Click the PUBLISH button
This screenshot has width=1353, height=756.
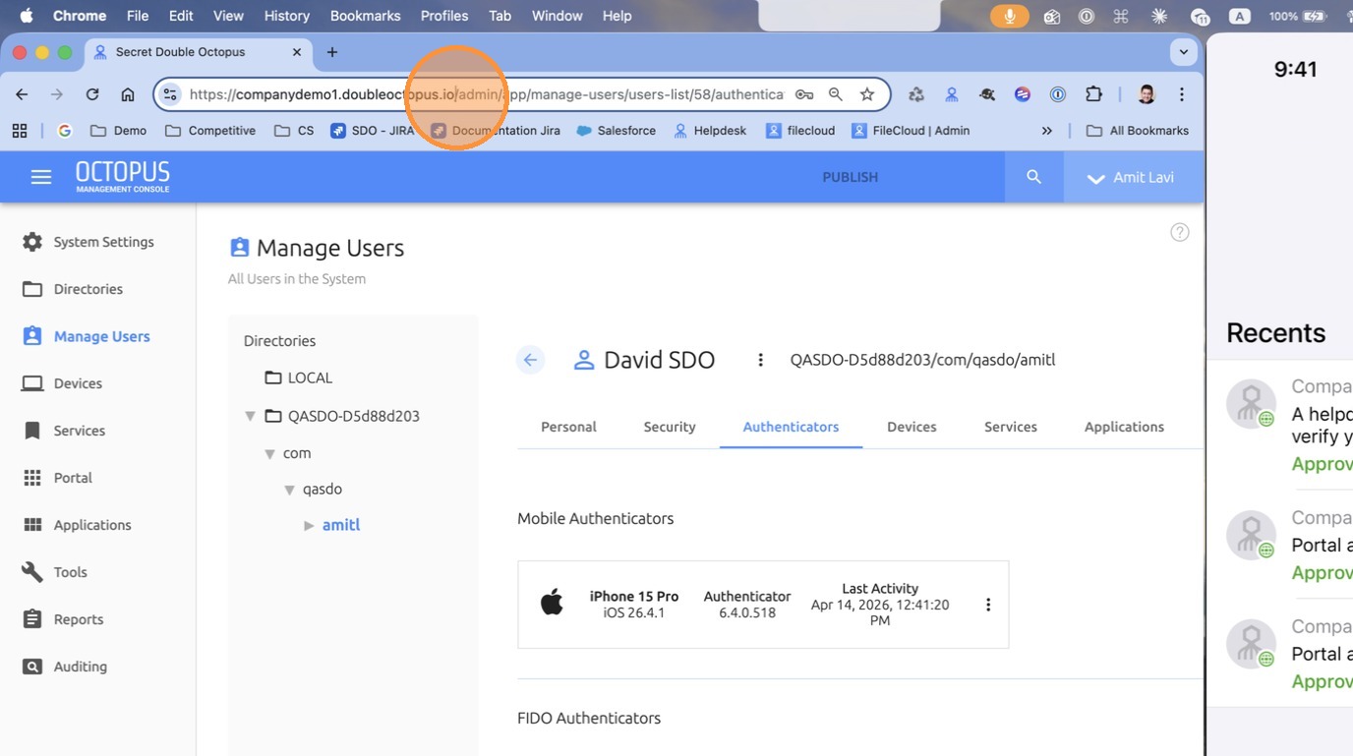tap(850, 177)
